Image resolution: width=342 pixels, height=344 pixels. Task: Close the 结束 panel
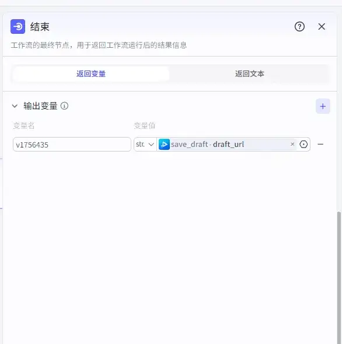[322, 27]
